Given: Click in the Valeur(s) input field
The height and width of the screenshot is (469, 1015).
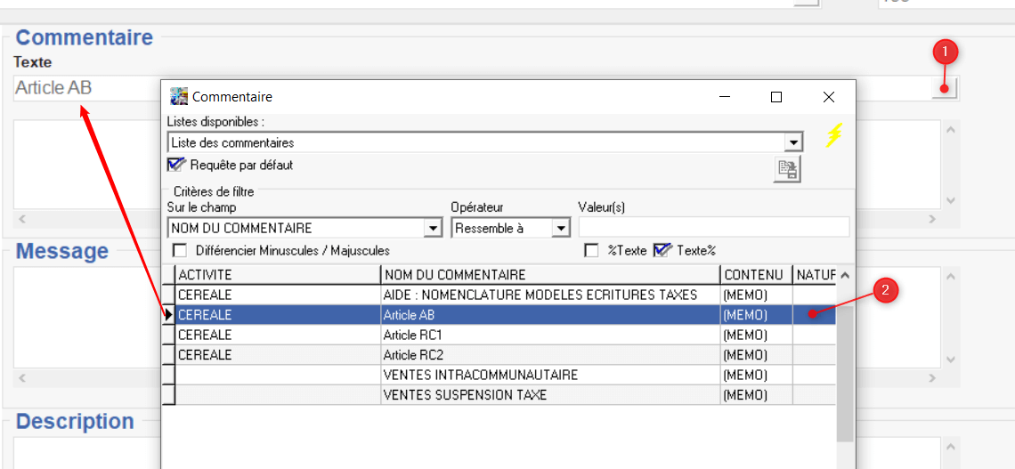Looking at the screenshot, I should coord(713,227).
